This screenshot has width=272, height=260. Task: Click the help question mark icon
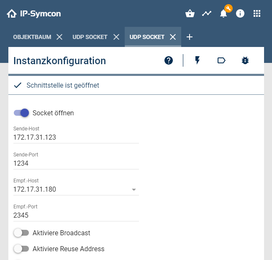pyautogui.click(x=169, y=60)
